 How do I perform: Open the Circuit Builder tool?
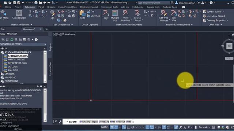(x=19, y=15)
